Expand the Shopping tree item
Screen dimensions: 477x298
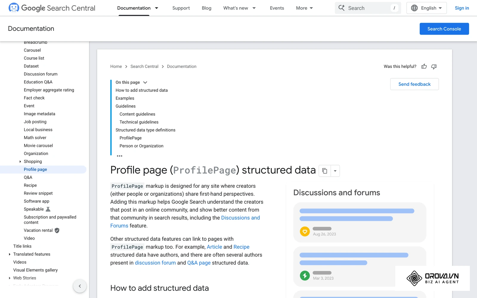[x=20, y=162]
